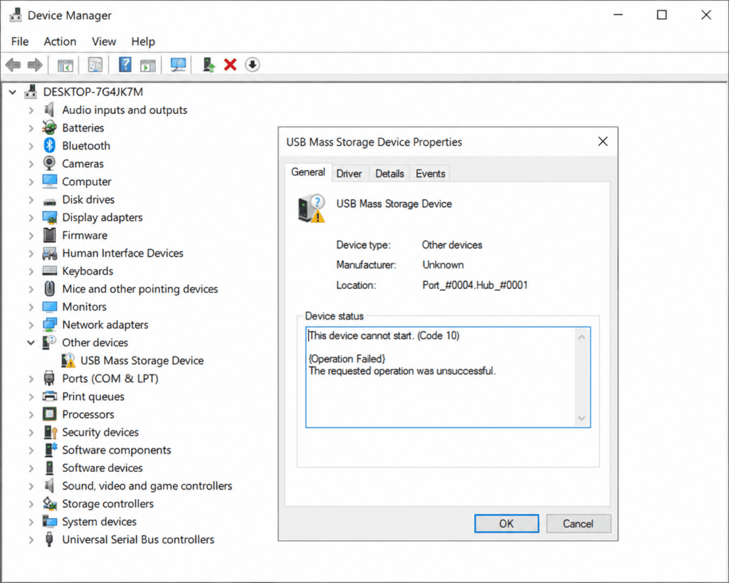Click the red X Uninstall device icon
This screenshot has width=729, height=583.
[x=230, y=65]
